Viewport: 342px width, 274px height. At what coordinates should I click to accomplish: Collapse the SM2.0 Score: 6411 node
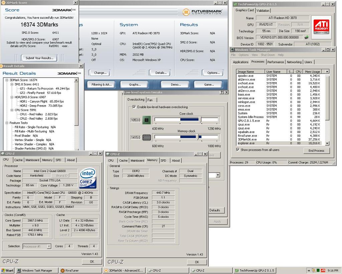click(12, 84)
